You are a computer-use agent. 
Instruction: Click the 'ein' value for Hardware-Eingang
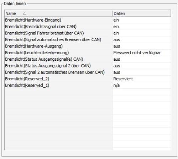point(116,20)
